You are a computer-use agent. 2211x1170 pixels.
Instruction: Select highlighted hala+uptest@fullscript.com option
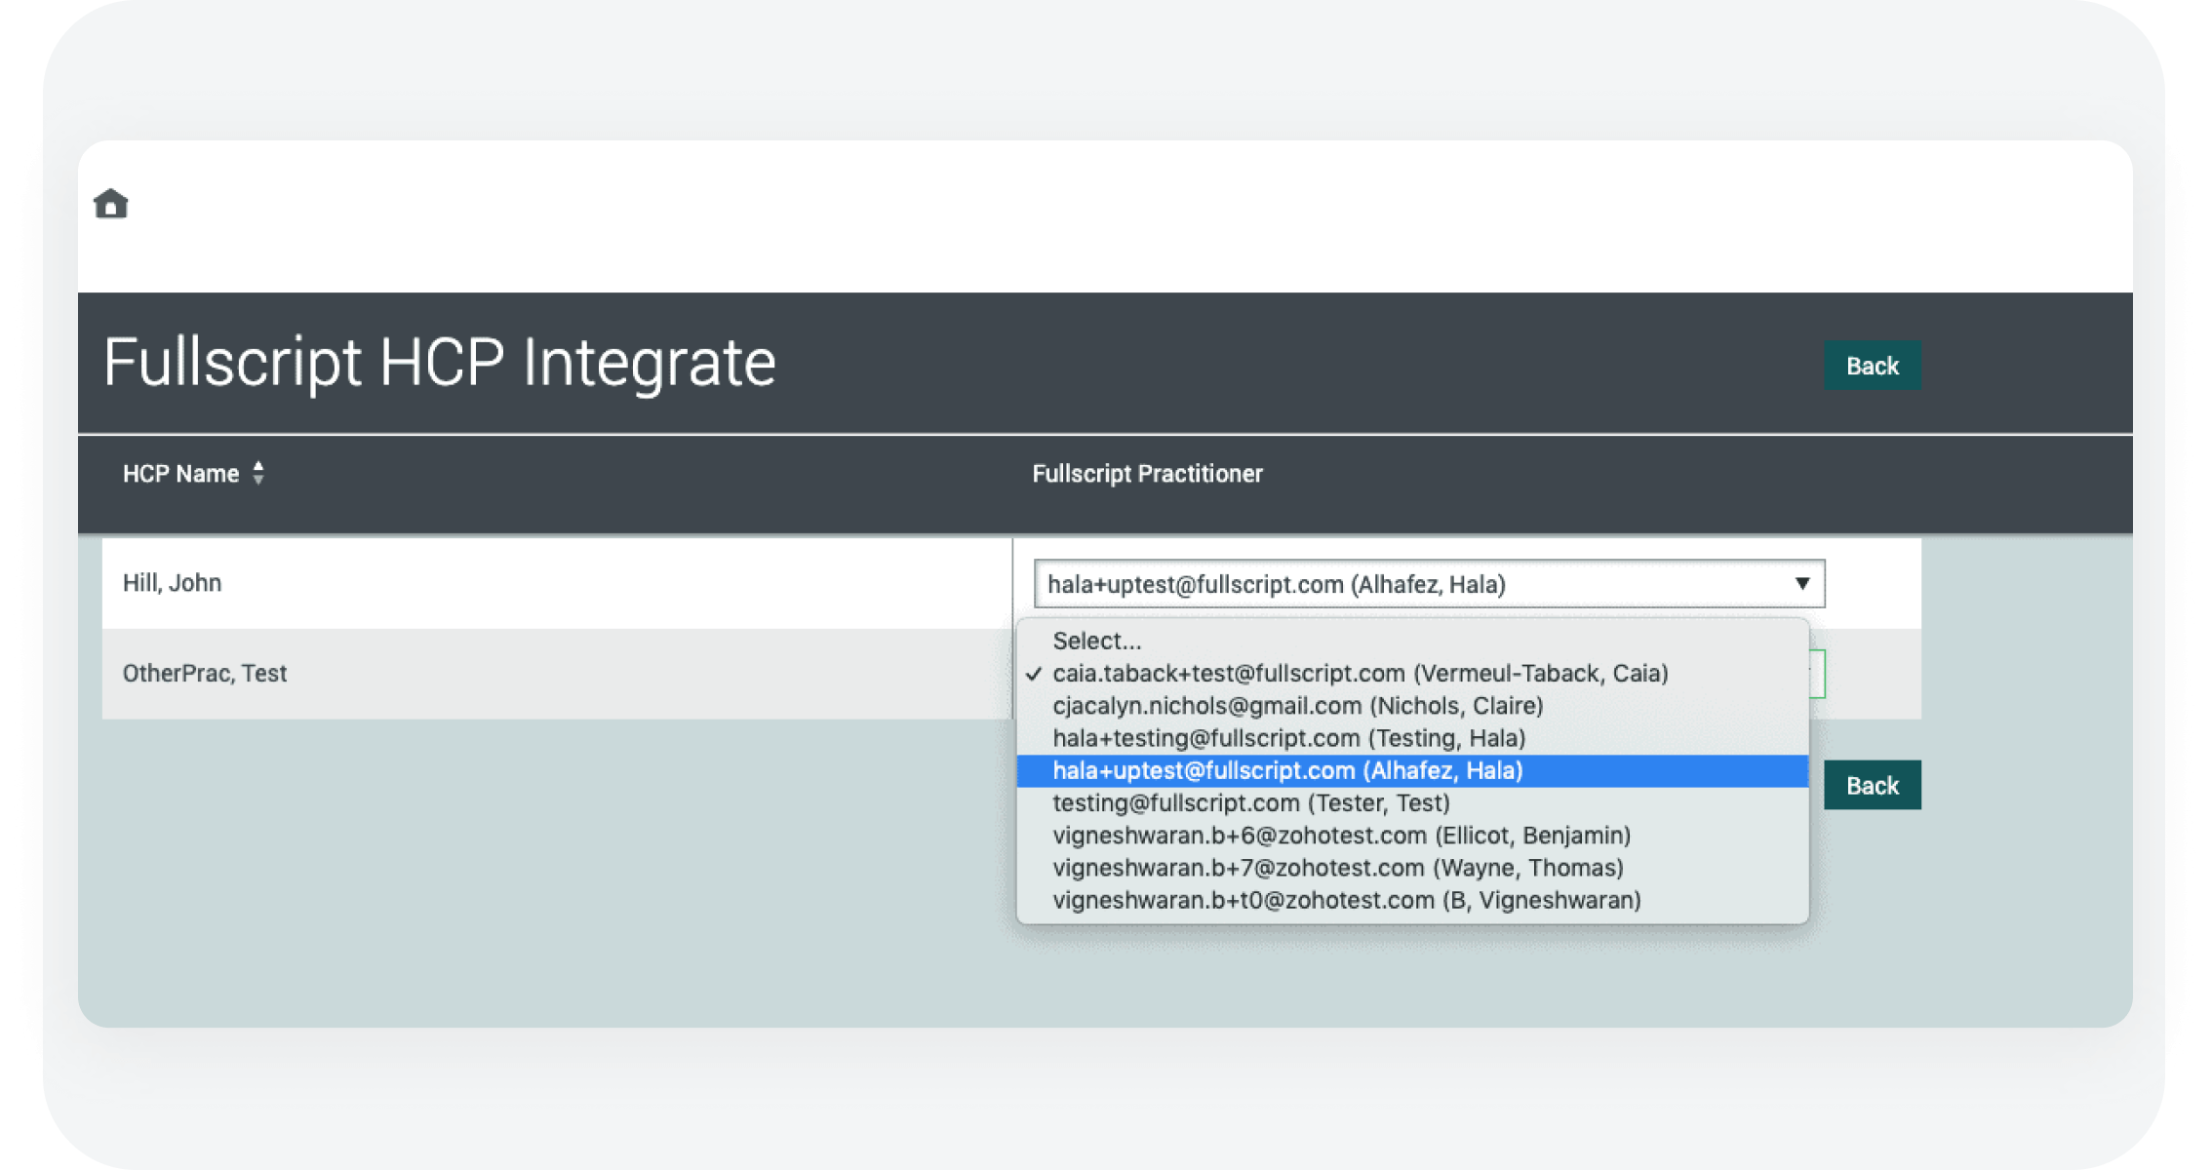1412,770
